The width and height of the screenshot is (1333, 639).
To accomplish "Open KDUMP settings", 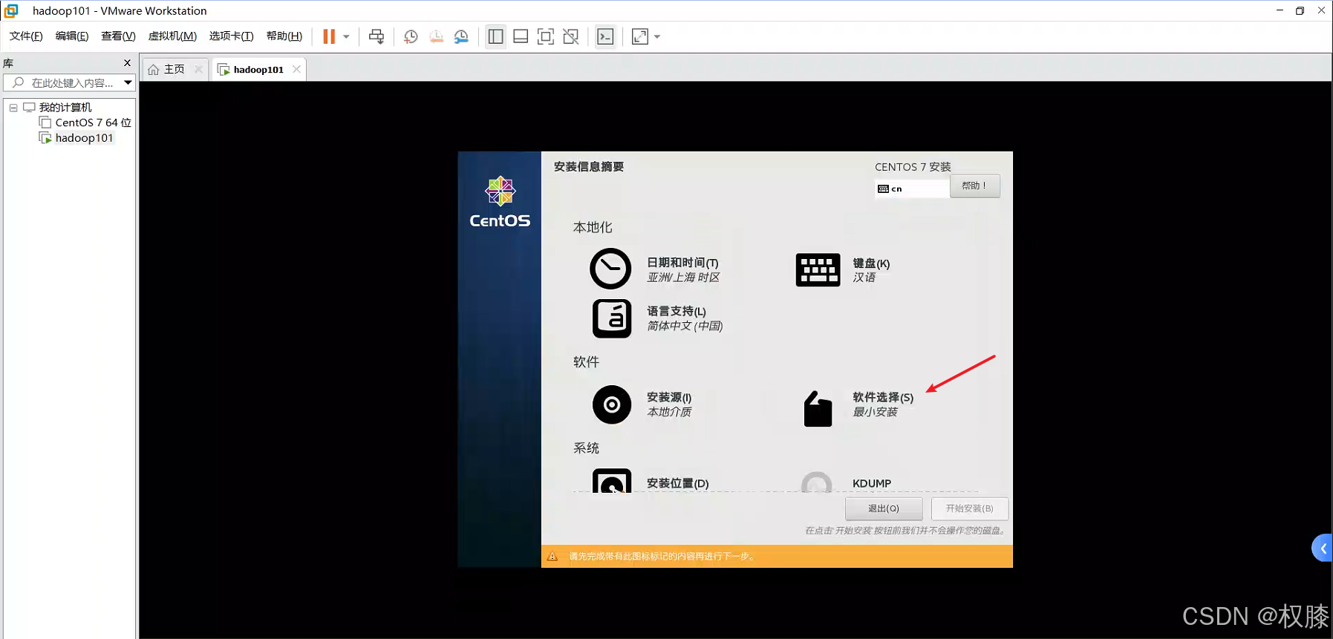I will coord(872,483).
